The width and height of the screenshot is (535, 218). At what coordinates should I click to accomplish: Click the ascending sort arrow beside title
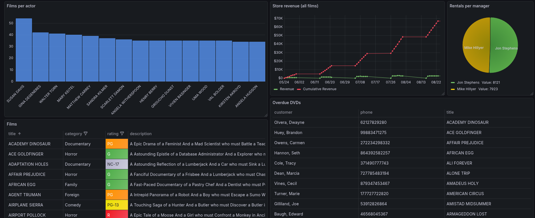[19, 134]
